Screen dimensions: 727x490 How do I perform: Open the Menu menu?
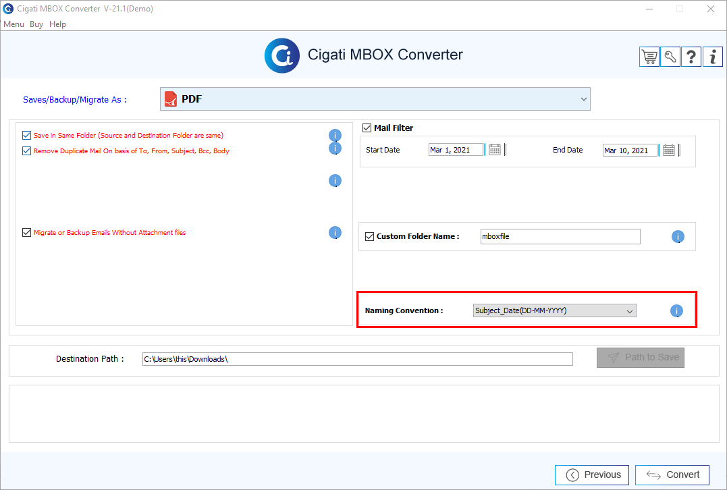coord(14,24)
